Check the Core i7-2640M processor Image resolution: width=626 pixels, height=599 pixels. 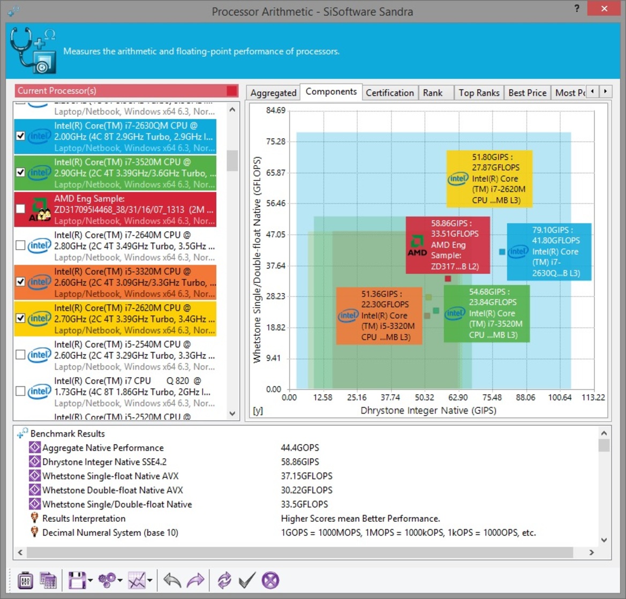20,245
